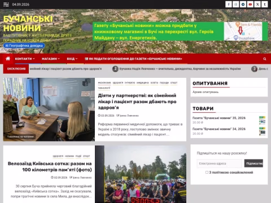Click author 'Ірина Левченко' on the cycling article
271x203 pixels.
81,178
